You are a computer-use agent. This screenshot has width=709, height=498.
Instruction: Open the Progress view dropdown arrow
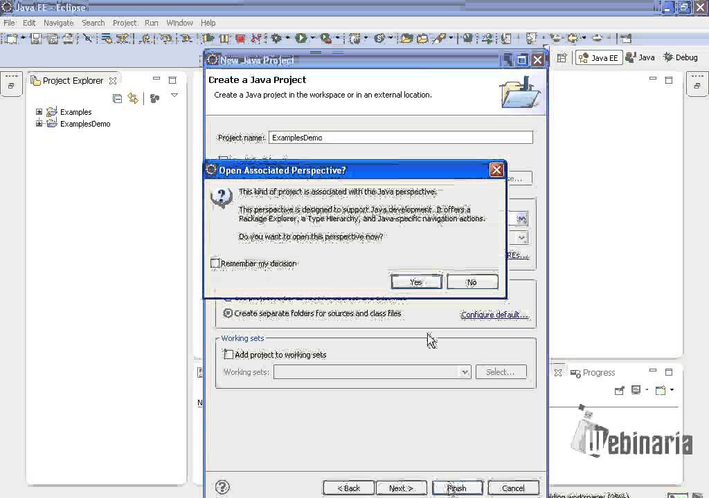tap(672, 390)
